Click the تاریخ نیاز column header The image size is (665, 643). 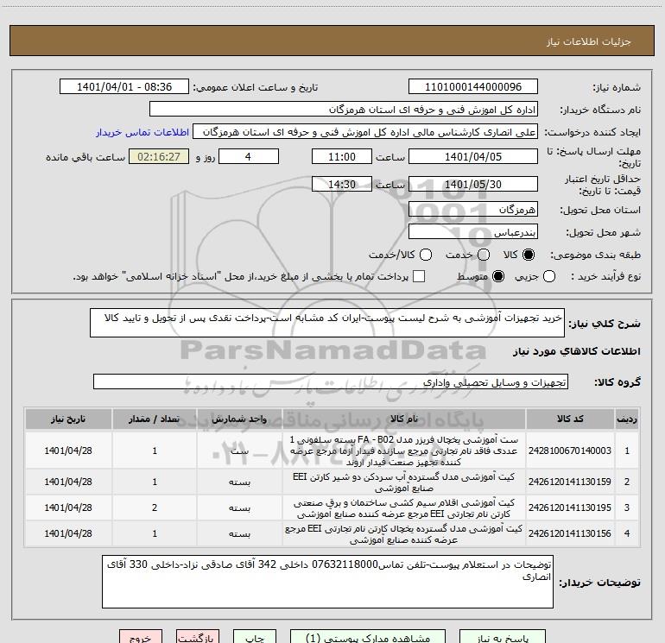click(68, 419)
